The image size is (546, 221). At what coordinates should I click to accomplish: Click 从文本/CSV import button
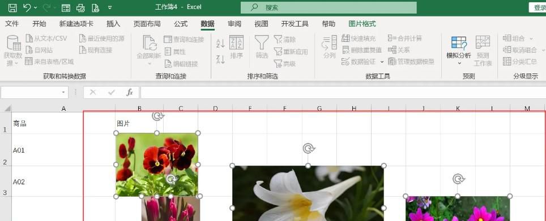[x=46, y=38]
